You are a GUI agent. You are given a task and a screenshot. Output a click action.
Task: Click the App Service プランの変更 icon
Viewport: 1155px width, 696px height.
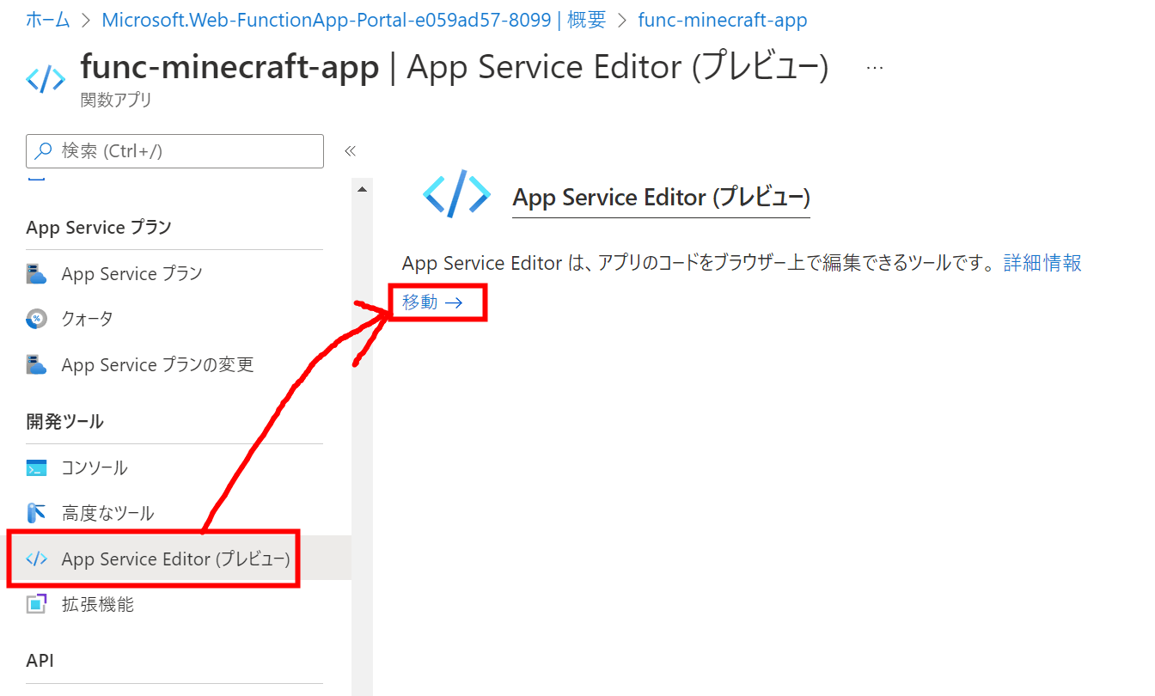click(36, 365)
